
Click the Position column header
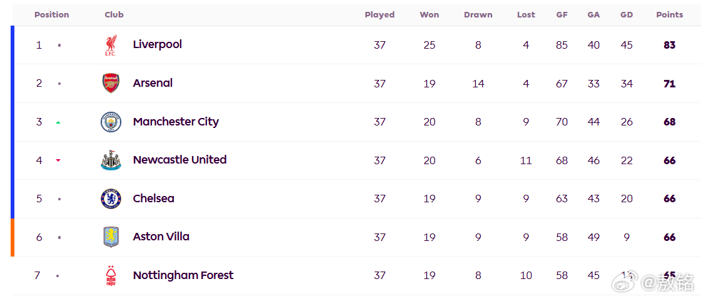click(x=52, y=15)
